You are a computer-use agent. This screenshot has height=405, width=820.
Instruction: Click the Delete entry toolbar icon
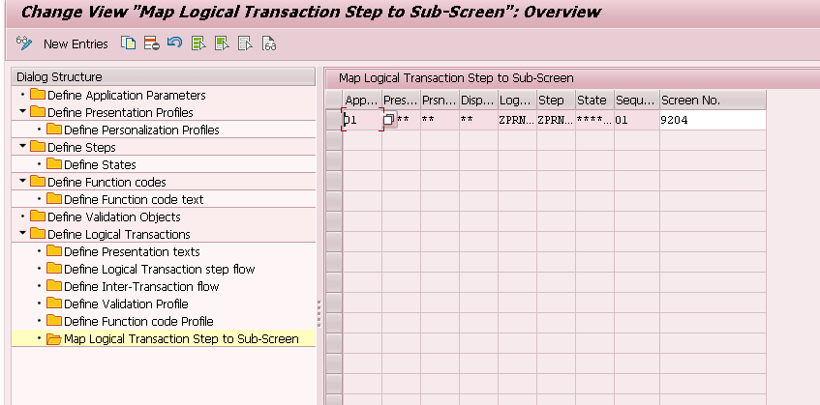click(152, 43)
